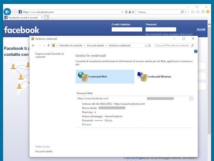Click the Gestisci le credenziali heading
214x161 pixels.
point(91,56)
